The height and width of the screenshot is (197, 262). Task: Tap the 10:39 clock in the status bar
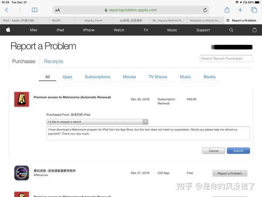(x=5, y=2)
